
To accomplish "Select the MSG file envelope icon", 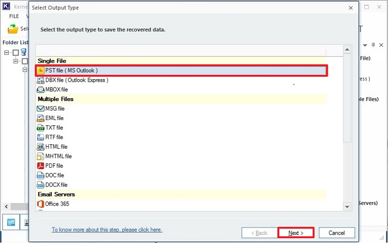I will pos(41,109).
